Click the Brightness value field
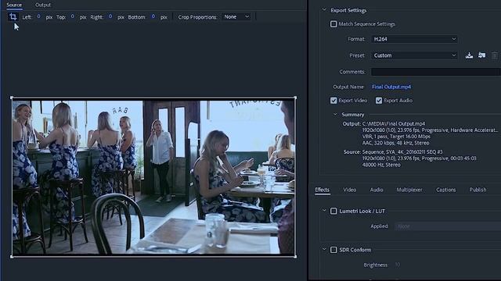This screenshot has height=281, width=501. (x=397, y=265)
